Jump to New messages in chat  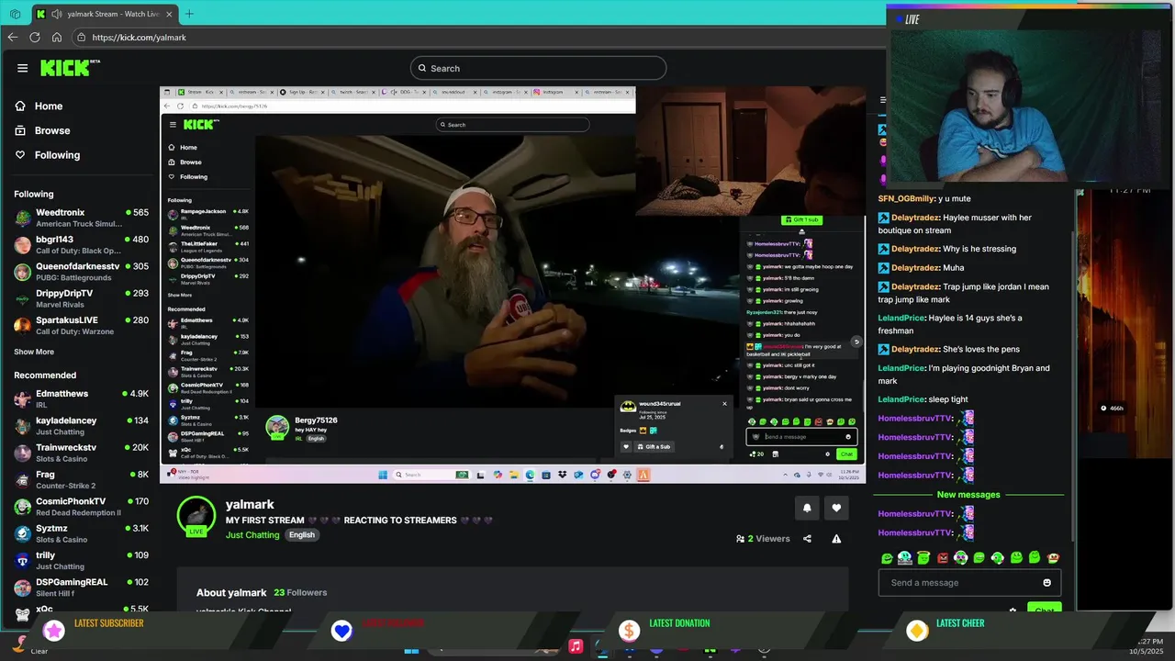[968, 495]
